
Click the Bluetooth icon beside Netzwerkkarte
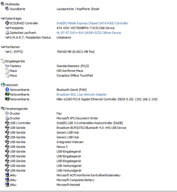point(7,89)
